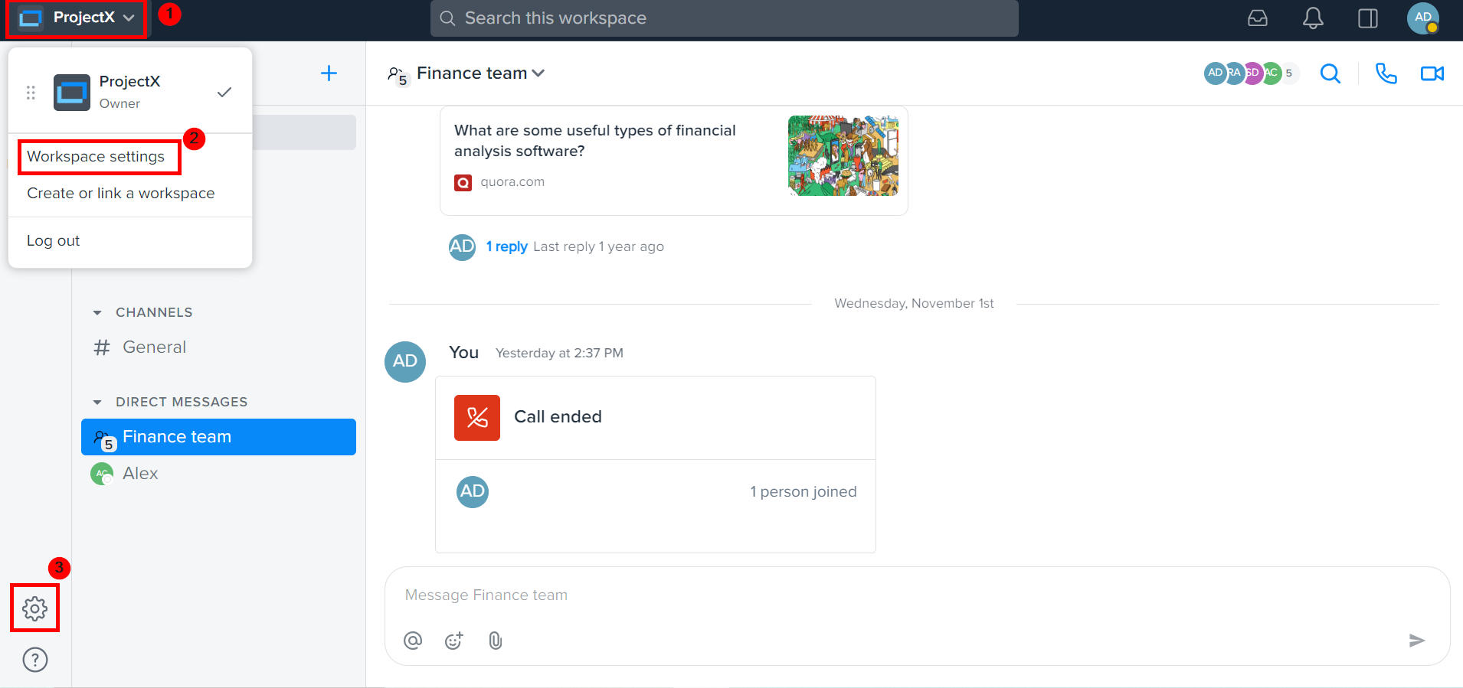Image resolution: width=1463 pixels, height=688 pixels.
Task: Send the message with the arrow icon
Action: click(x=1418, y=641)
